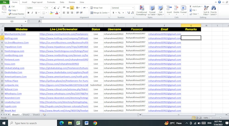Open the Merge & Center dropdown arrow
The width and height of the screenshot is (229, 126).
[109, 13]
